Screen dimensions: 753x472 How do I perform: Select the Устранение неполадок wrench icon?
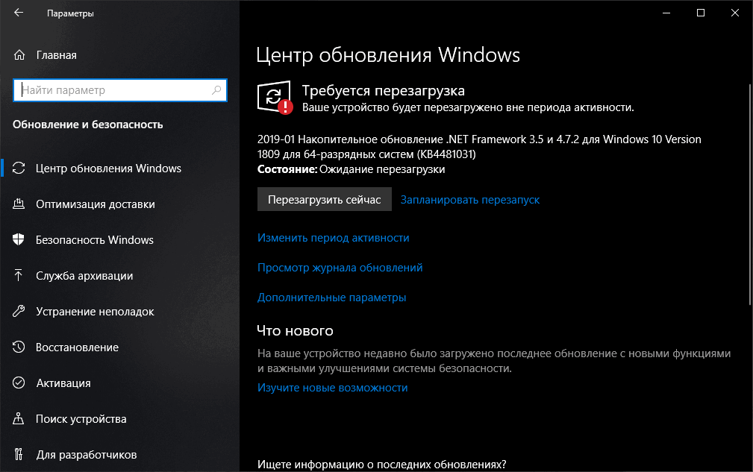(x=20, y=312)
